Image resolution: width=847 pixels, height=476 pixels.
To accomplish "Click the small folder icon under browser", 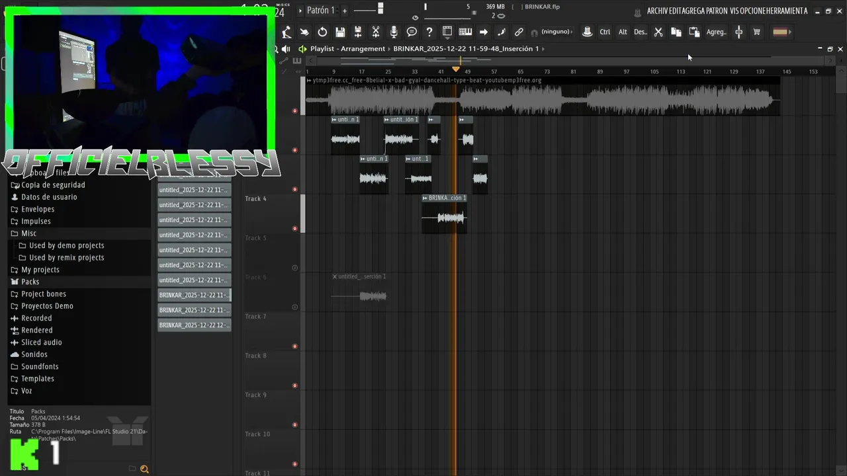I will [132, 469].
